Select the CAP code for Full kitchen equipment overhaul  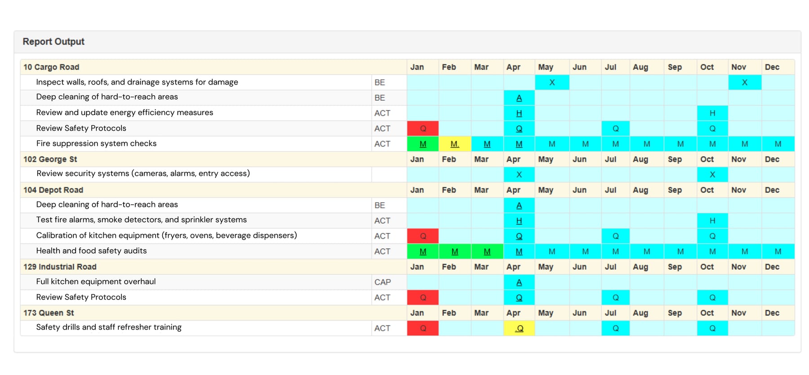coord(382,282)
